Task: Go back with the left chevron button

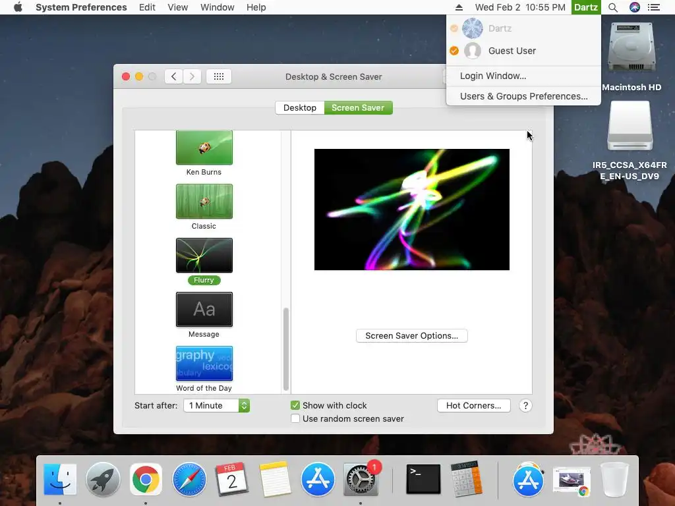Action: coord(174,76)
